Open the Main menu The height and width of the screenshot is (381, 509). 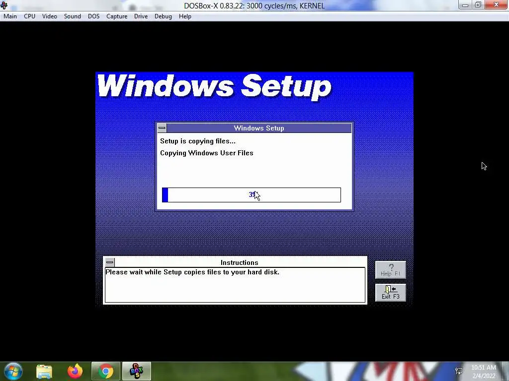click(10, 16)
